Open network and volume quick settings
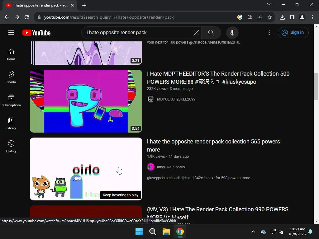319x239 pixels. click(x=277, y=232)
